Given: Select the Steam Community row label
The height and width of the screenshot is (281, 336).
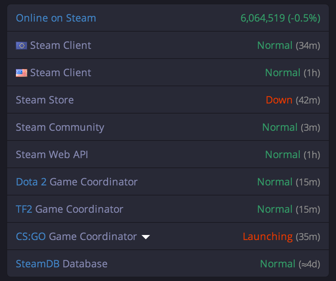Looking at the screenshot, I should pyautogui.click(x=60, y=128).
